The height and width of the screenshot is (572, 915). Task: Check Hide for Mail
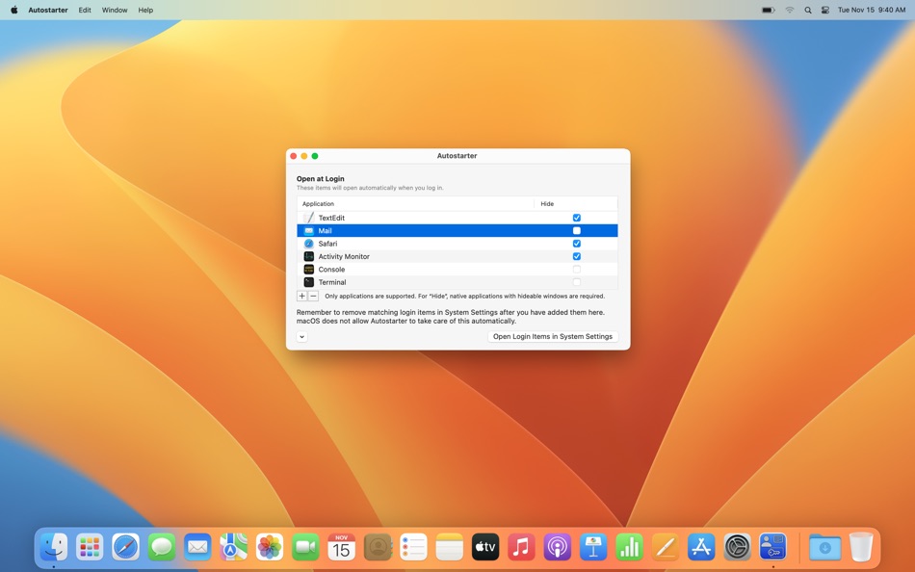point(577,230)
